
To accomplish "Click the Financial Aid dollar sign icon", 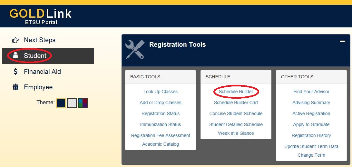I will [x=15, y=72].
